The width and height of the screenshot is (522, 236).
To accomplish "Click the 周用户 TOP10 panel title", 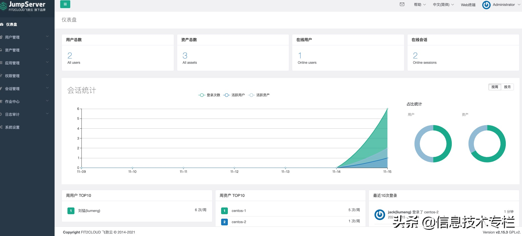I will coord(78,195).
